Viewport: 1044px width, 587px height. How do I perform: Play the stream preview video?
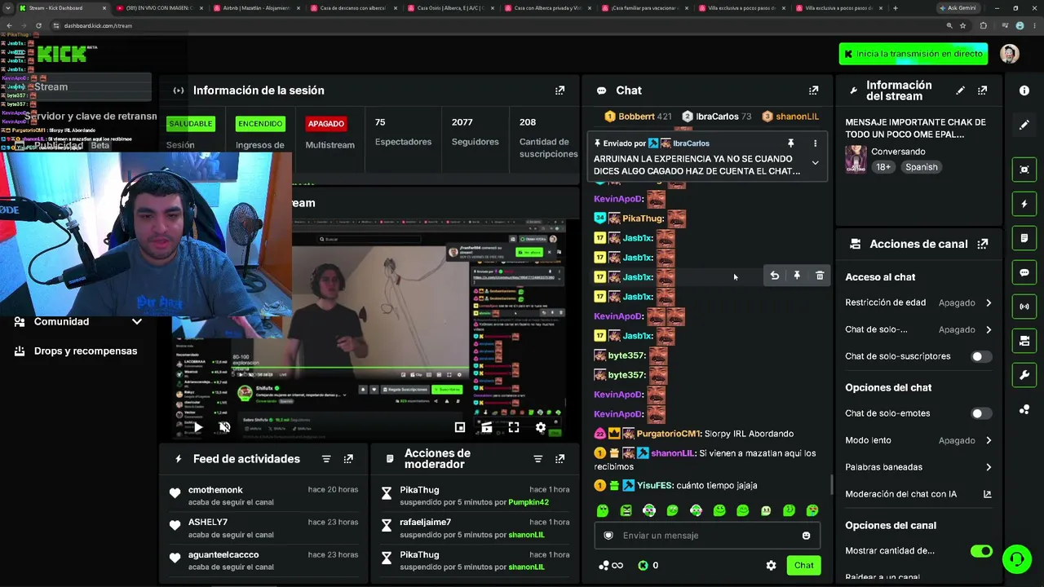198,427
